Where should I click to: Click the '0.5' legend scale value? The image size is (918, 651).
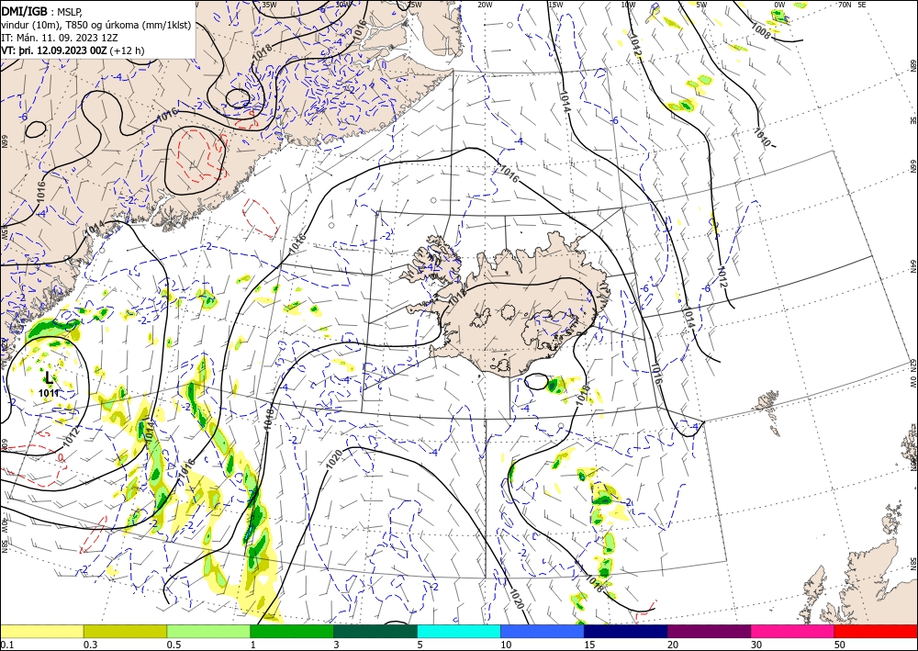pos(173,645)
